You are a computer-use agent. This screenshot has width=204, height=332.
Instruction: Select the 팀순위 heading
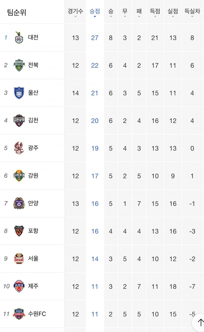click(x=17, y=12)
